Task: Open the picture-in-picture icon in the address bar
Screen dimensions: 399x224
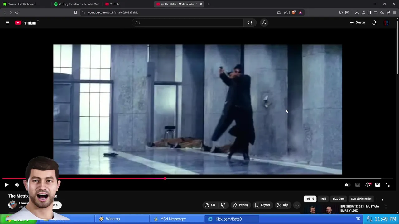Action: point(279,12)
